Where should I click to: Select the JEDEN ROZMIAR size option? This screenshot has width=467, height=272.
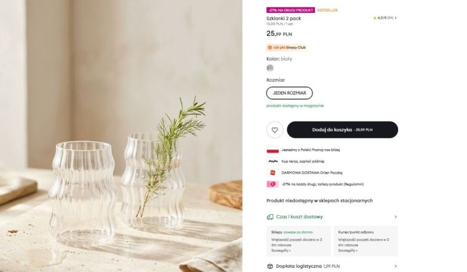click(289, 93)
